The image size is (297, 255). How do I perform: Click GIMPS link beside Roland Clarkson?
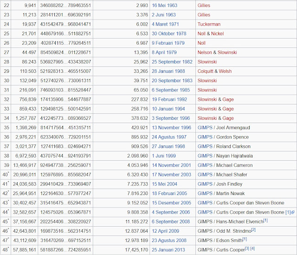205,147
